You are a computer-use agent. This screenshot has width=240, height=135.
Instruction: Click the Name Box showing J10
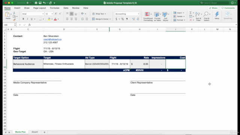(9, 25)
